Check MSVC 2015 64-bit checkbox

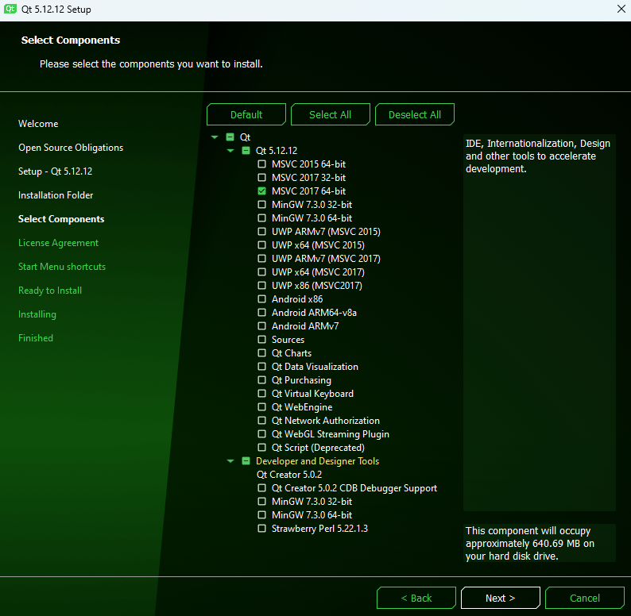click(x=261, y=164)
